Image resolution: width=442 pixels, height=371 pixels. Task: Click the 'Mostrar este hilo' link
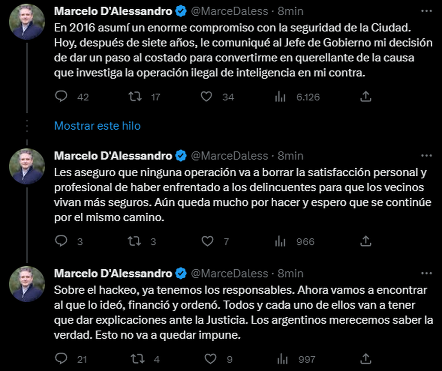coord(97,126)
